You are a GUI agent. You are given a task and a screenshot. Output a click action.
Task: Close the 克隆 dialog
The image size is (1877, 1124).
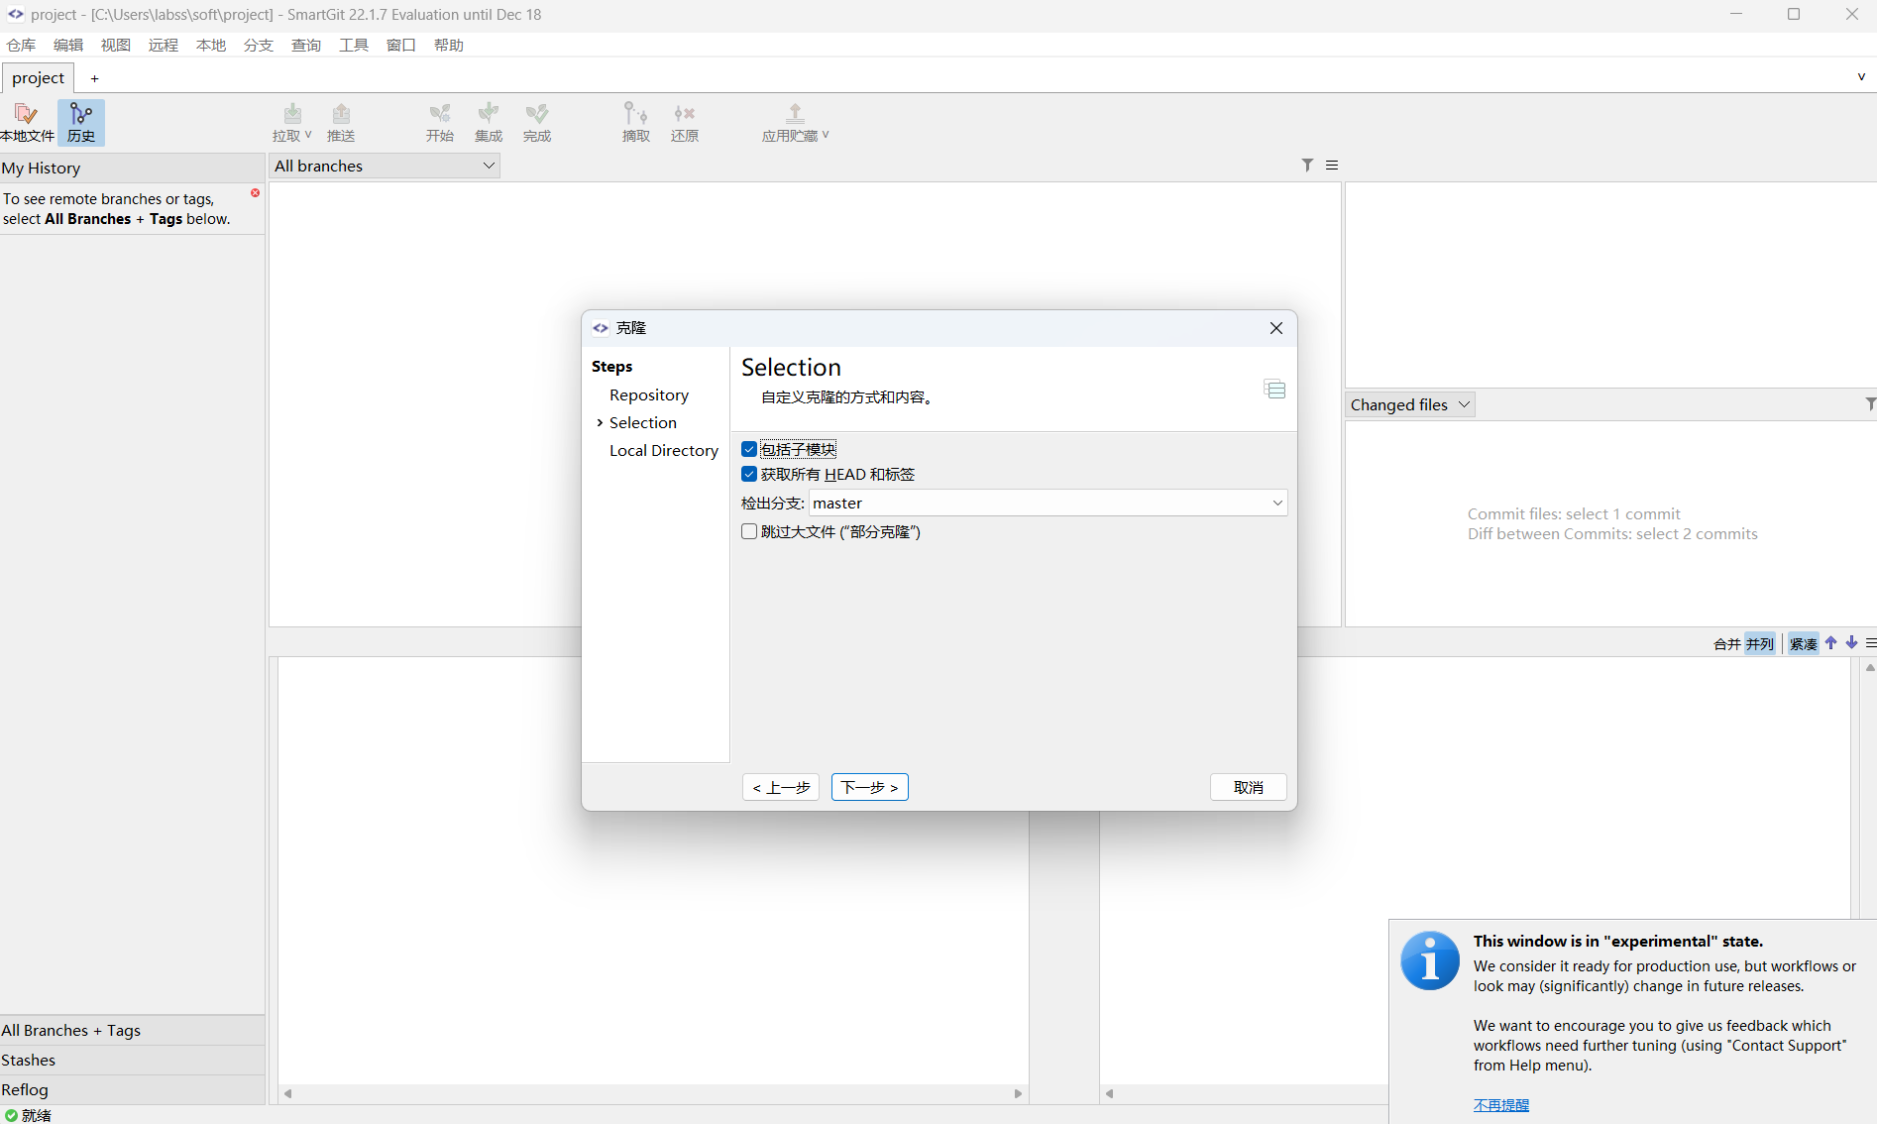(1276, 328)
